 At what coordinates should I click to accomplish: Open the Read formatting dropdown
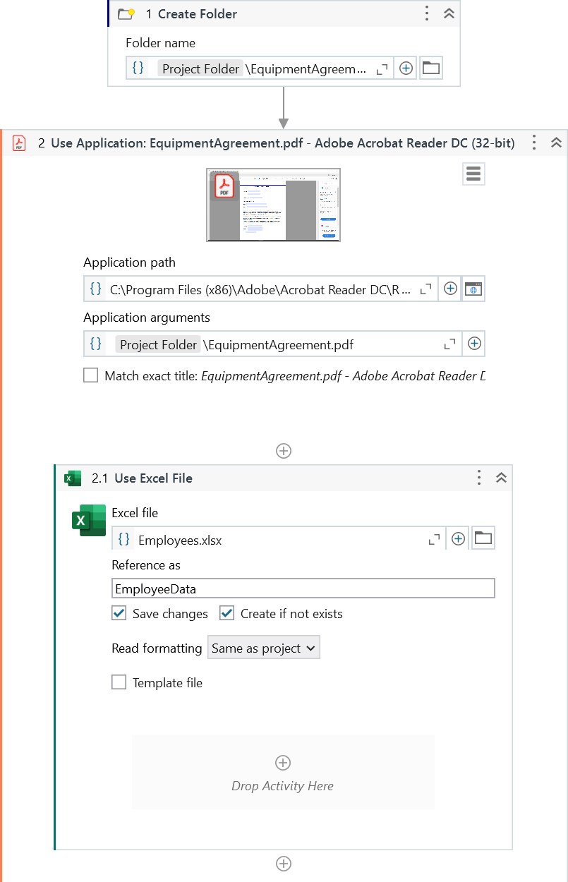pyautogui.click(x=263, y=647)
